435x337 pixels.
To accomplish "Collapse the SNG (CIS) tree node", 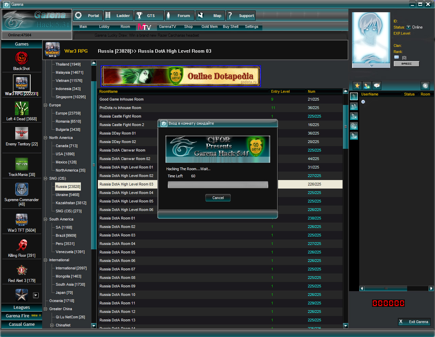I will [46, 179].
